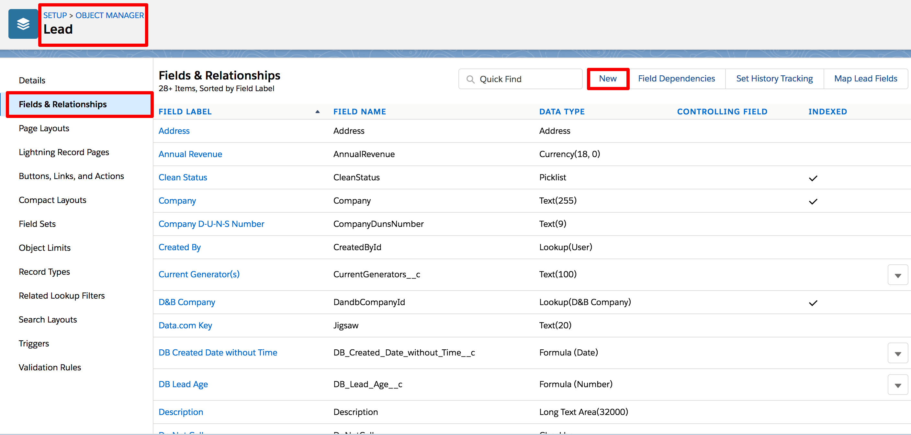Click the Quick Find magnifier icon
The width and height of the screenshot is (911, 435).
point(470,79)
